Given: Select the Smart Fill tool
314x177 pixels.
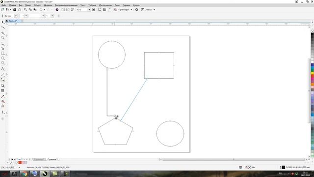Looking at the screenshot, I should [x=3, y=106].
